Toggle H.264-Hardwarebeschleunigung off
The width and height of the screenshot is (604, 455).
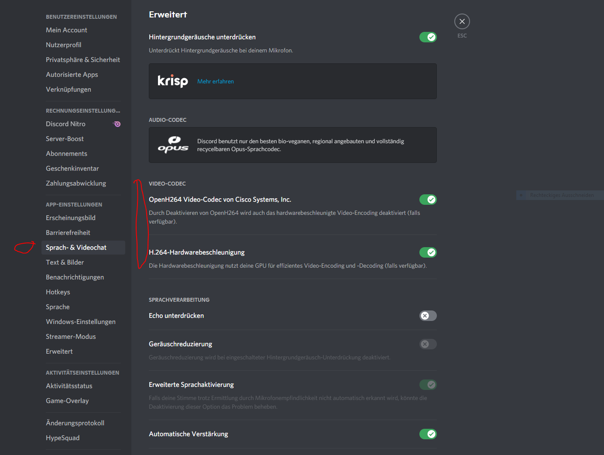(x=428, y=252)
